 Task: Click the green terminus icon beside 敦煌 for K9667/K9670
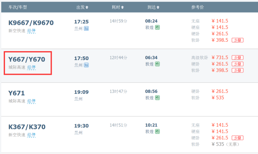157,28
